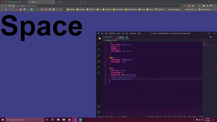Click the Windows search box
217x122 pixels.
(25, 120)
